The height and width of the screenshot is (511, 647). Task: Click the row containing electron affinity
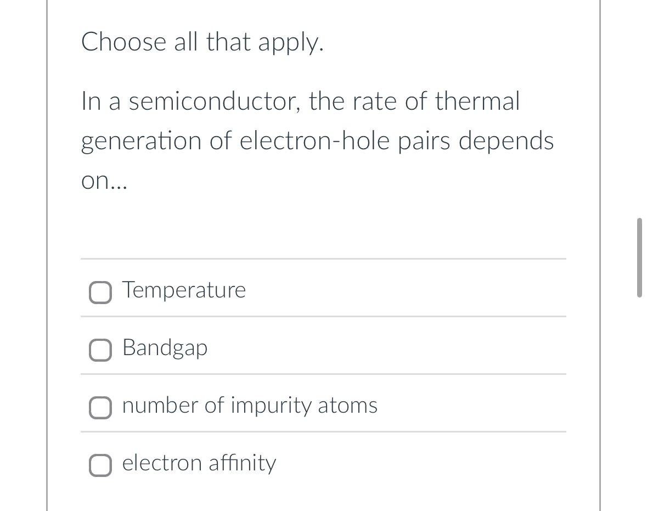coord(323,463)
